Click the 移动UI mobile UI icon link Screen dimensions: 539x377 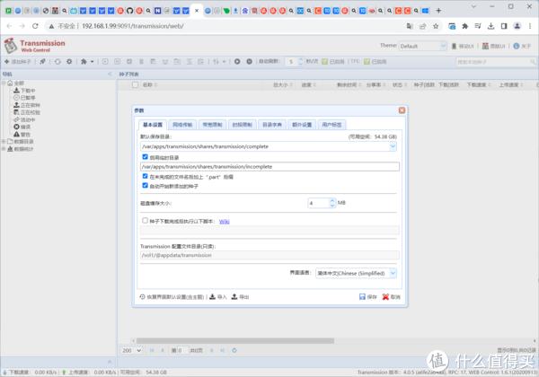(x=463, y=46)
